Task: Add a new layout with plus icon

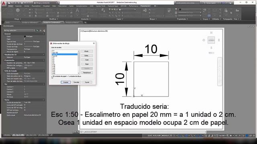Action: click(51, 135)
